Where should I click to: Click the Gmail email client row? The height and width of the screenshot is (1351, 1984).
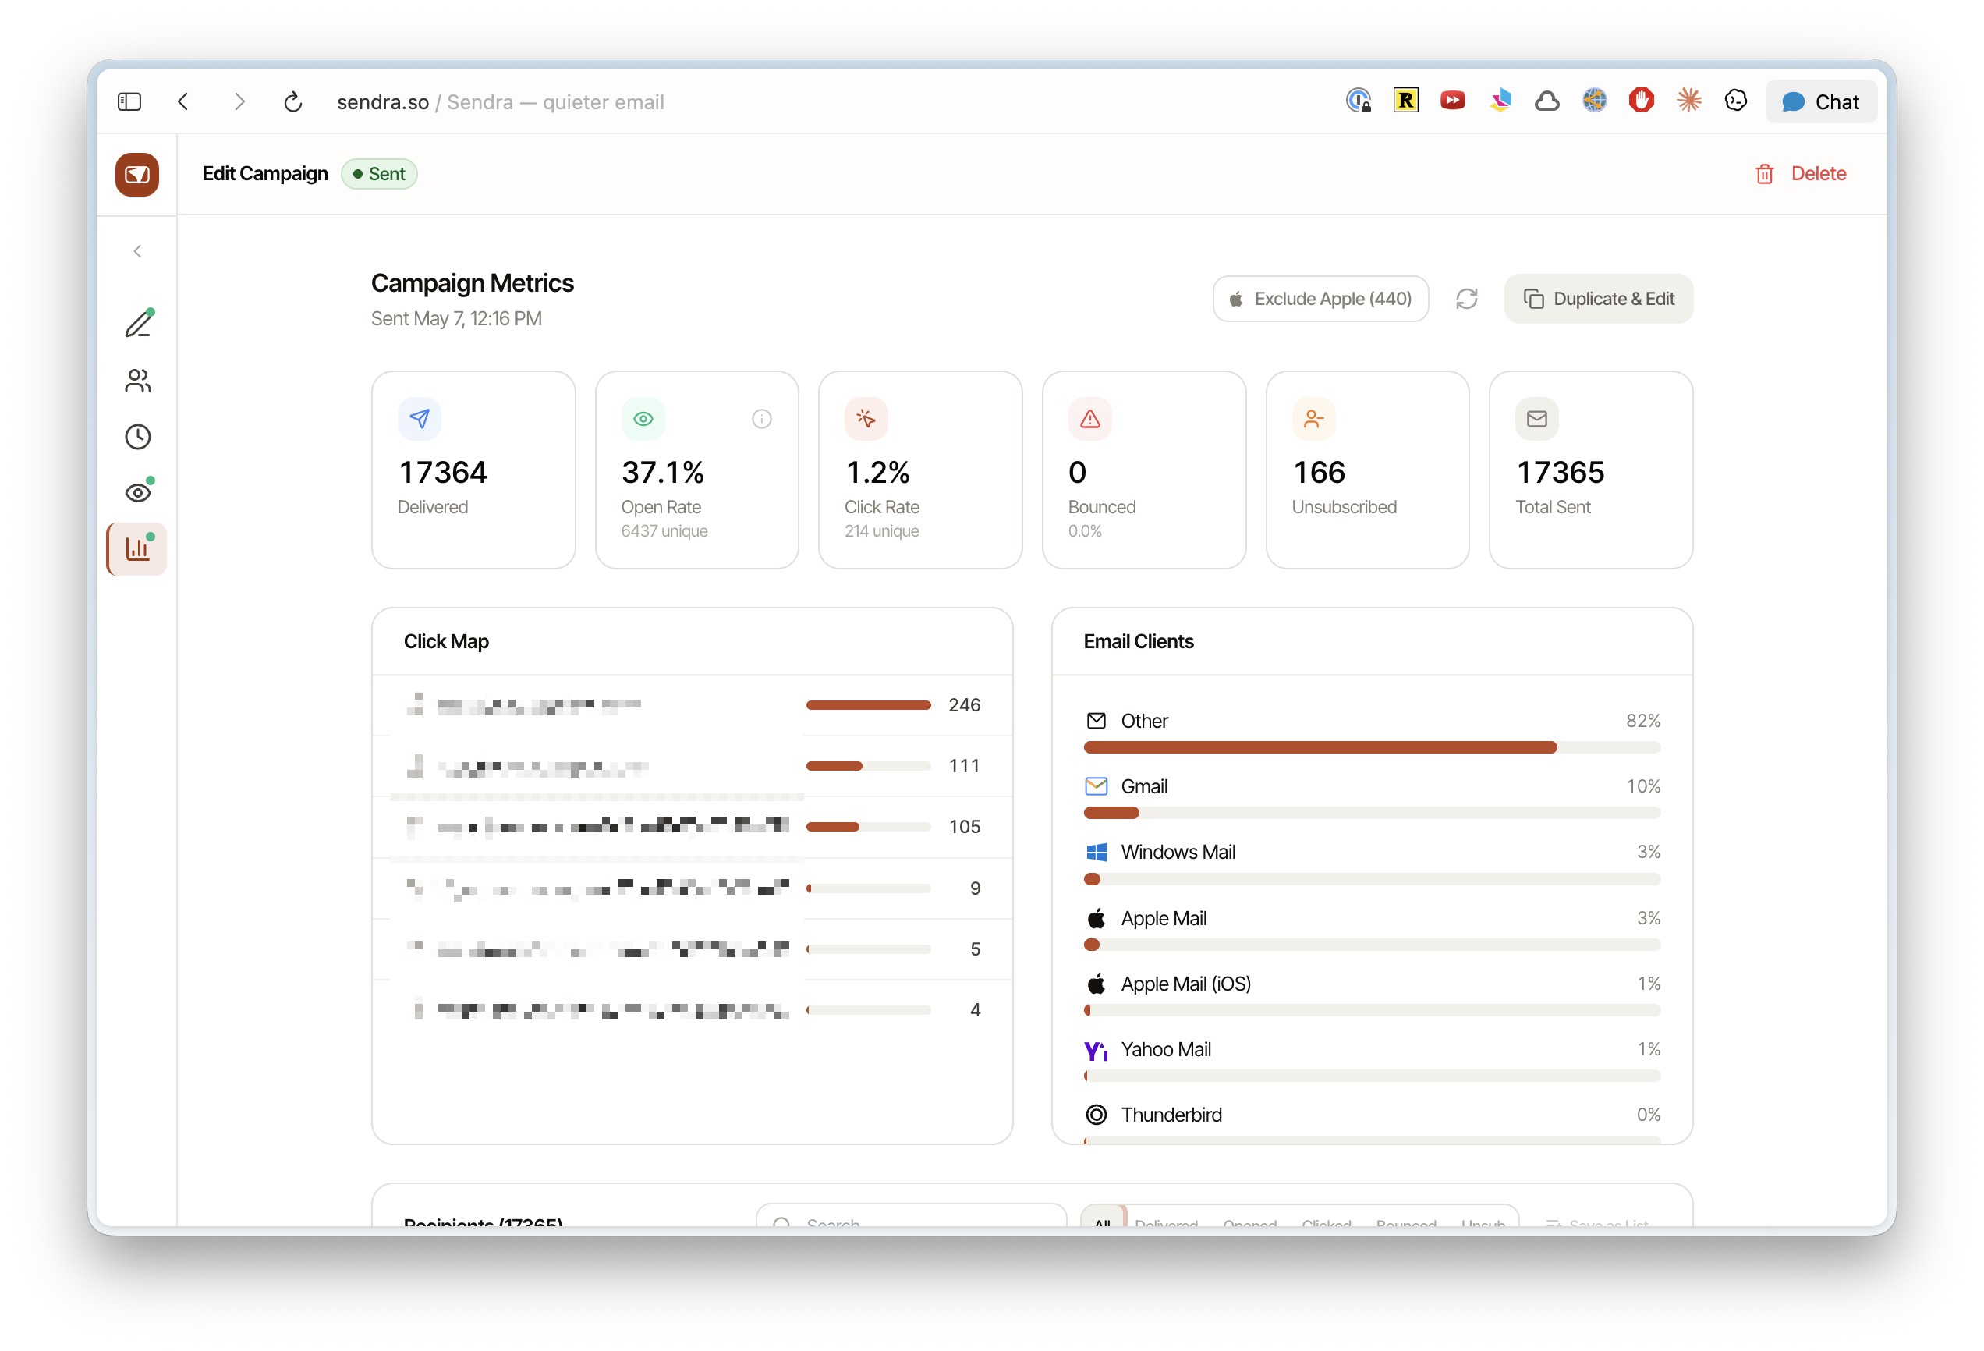tap(1372, 798)
